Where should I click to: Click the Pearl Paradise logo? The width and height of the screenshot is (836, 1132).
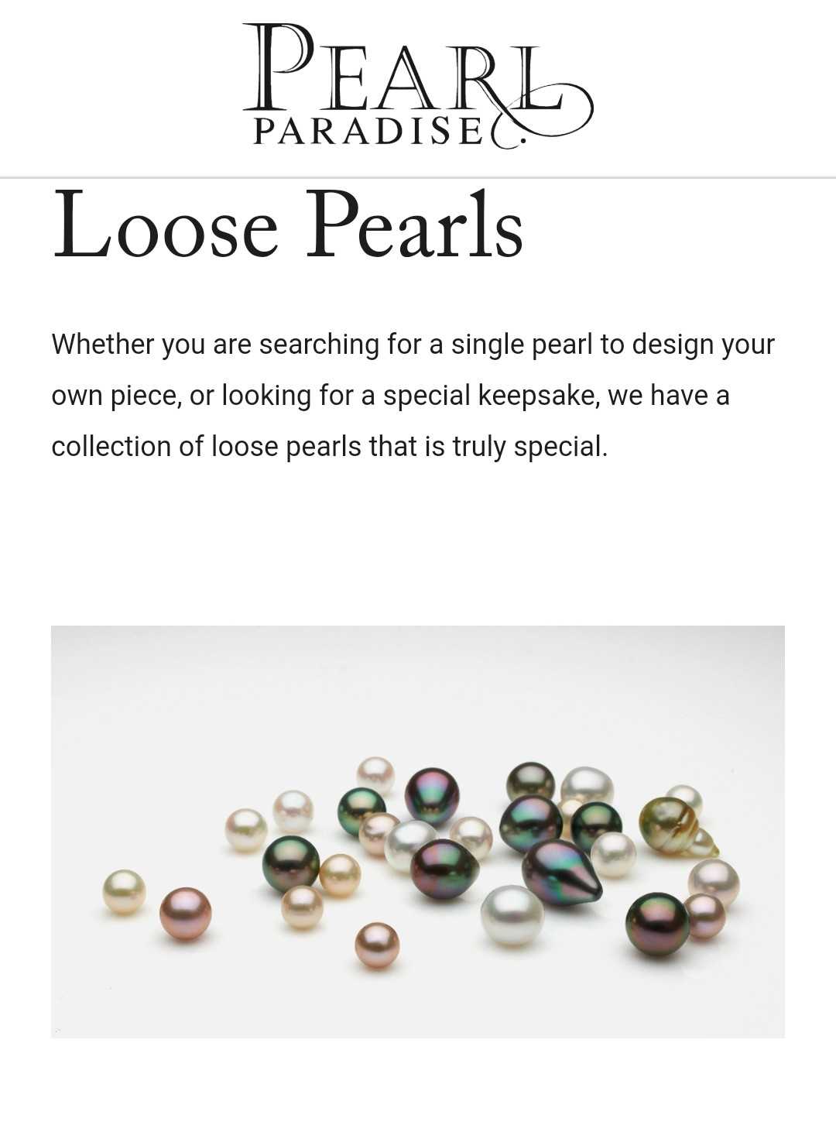click(418, 85)
